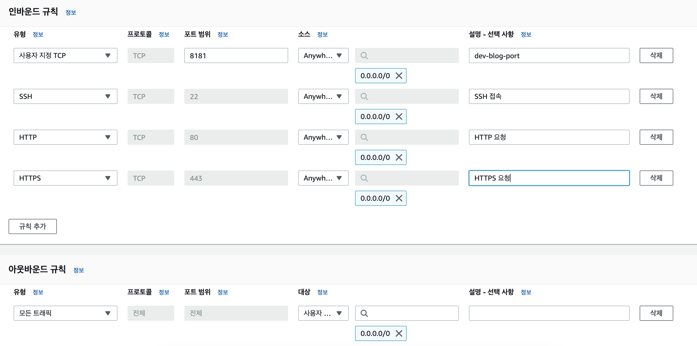Remove 0.0.0.0/0 chip from port 8181 rule
The height and width of the screenshot is (346, 697).
coord(399,76)
